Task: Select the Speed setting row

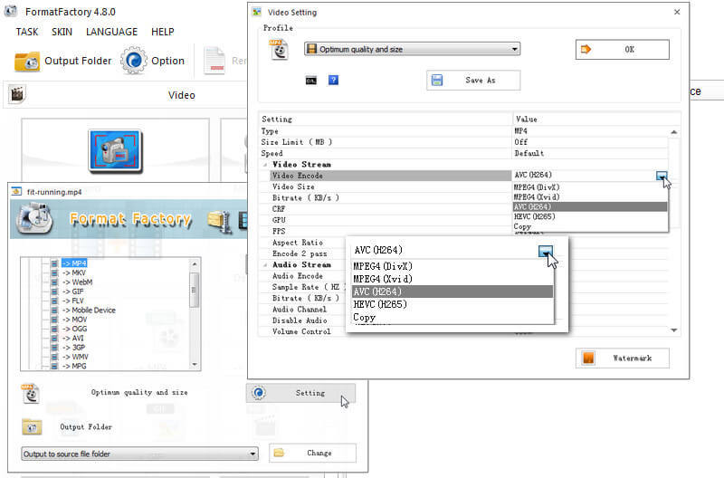Action: (x=464, y=153)
